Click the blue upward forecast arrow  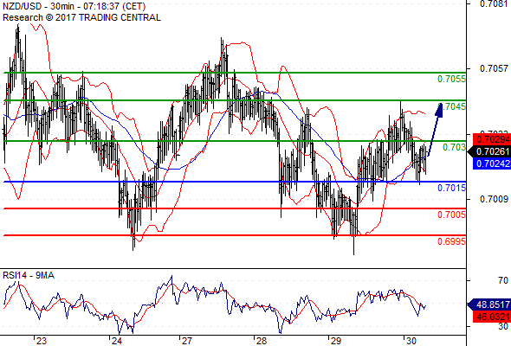pos(436,130)
